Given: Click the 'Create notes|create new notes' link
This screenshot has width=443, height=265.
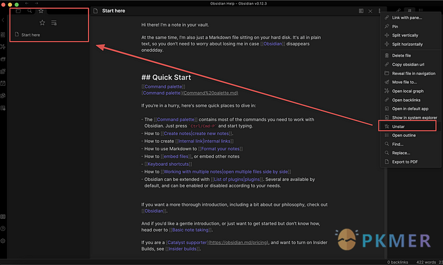Looking at the screenshot, I should (x=196, y=134).
